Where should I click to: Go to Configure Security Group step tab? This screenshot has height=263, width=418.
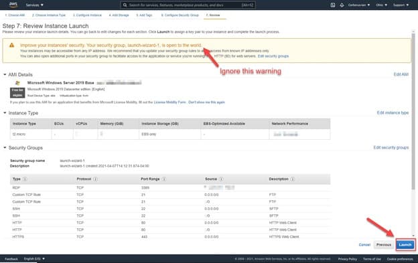click(x=180, y=15)
